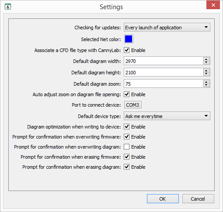Enable confirmation prompt for overwriting diagram
223x212 pixels.
126,147
